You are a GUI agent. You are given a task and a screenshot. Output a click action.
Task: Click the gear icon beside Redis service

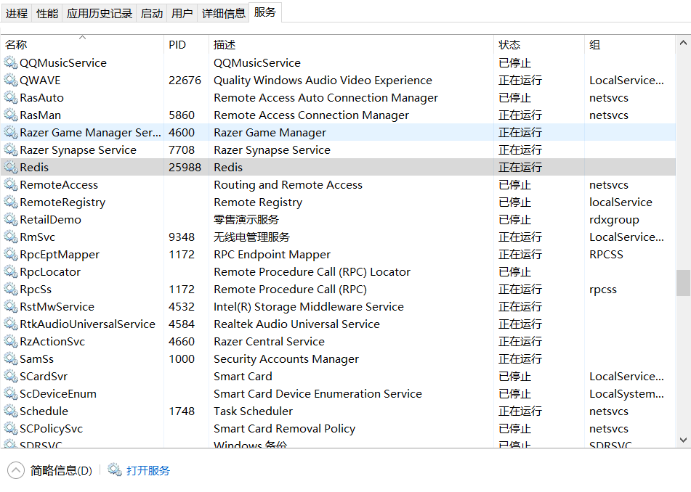tap(11, 168)
